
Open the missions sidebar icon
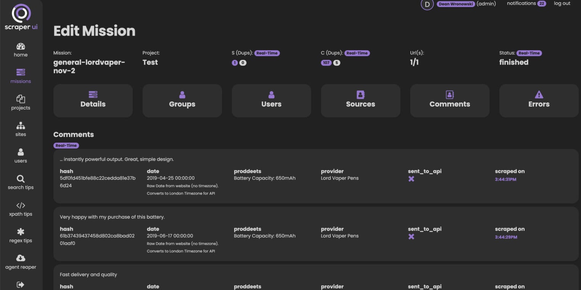(21, 72)
